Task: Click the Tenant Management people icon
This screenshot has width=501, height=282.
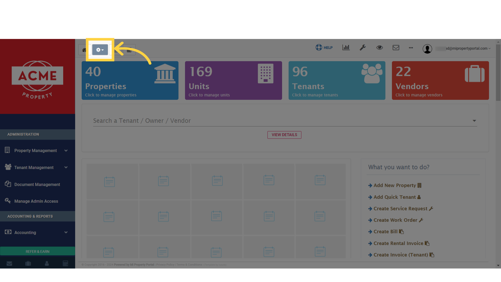Action: click(x=8, y=167)
